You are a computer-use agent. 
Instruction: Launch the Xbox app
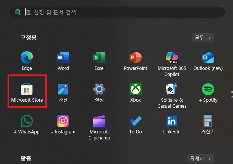136,93
